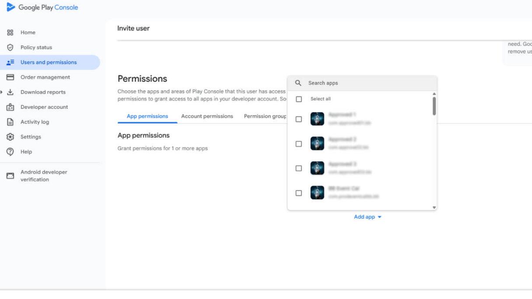
Task: Click the Activity log document icon
Action: (10, 122)
